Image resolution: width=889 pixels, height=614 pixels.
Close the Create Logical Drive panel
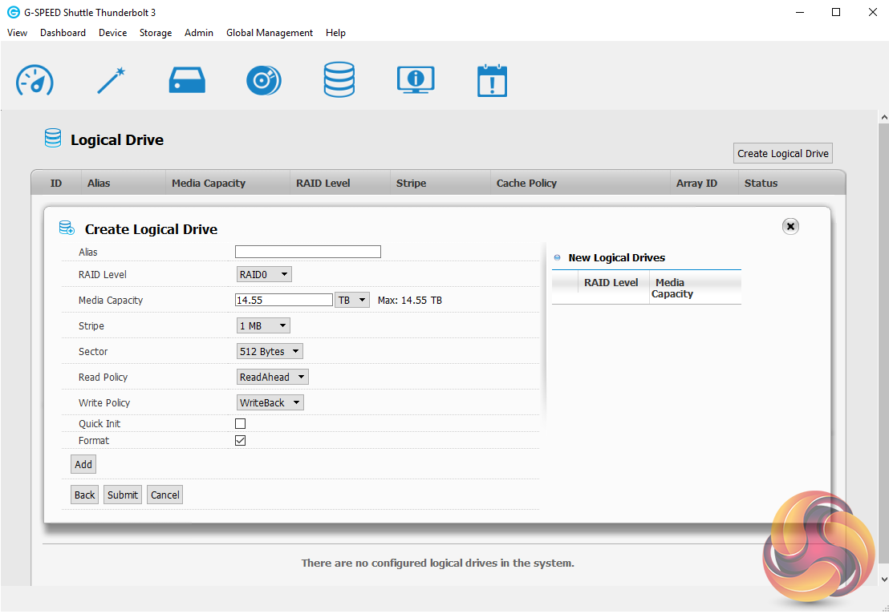click(x=790, y=227)
